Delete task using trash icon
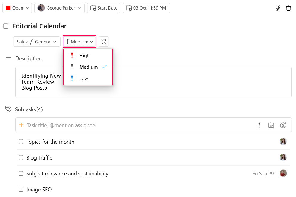 tap(288, 8)
